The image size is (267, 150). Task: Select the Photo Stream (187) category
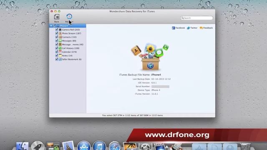tap(71, 33)
